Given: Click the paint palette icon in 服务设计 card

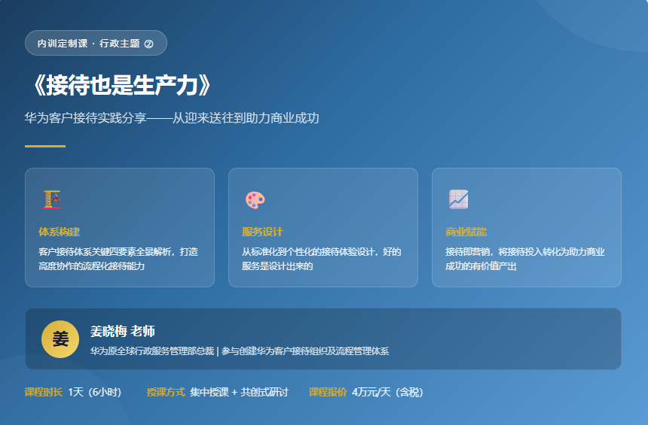Looking at the screenshot, I should pos(255,199).
